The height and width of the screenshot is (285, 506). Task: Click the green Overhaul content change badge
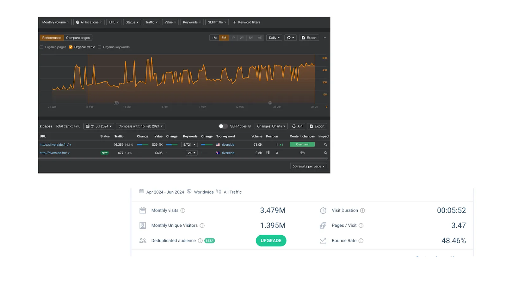(302, 144)
